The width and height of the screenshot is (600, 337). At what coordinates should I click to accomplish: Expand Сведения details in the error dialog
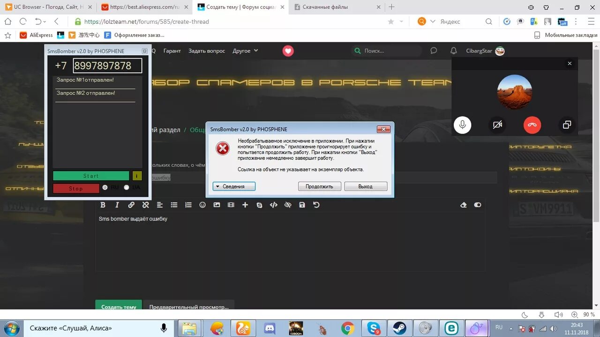point(234,186)
